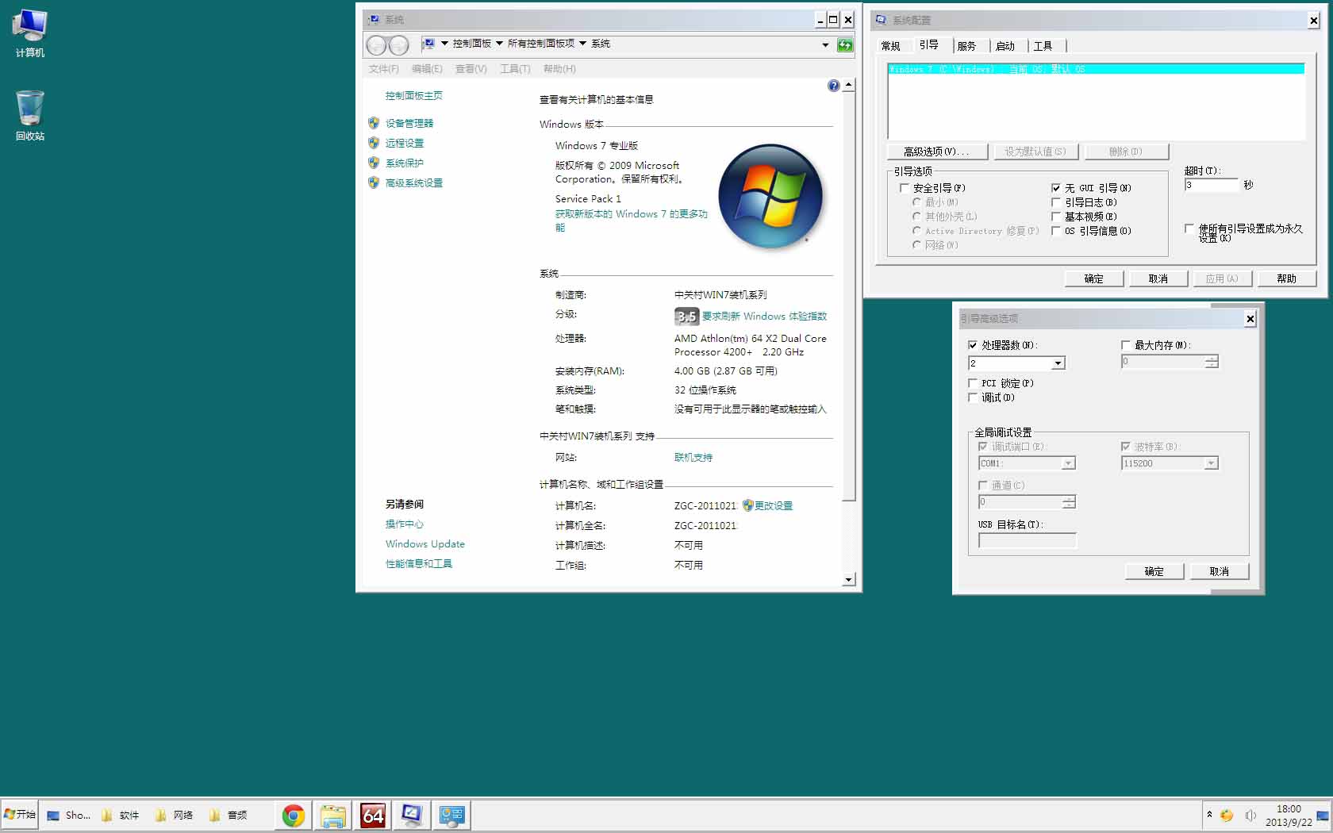
Task: Click the green refresh icon in the address bar
Action: (845, 45)
